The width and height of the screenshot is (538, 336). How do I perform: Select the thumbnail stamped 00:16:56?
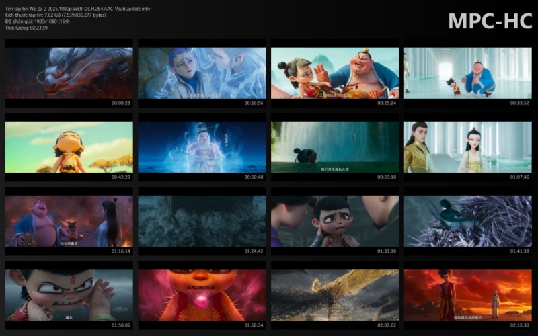[202, 73]
